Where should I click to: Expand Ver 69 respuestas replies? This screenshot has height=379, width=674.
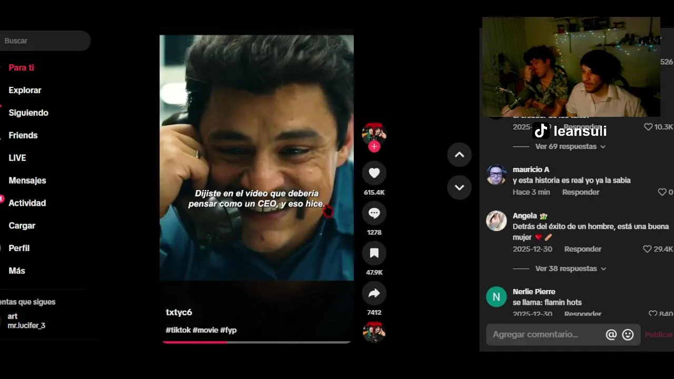(x=570, y=146)
